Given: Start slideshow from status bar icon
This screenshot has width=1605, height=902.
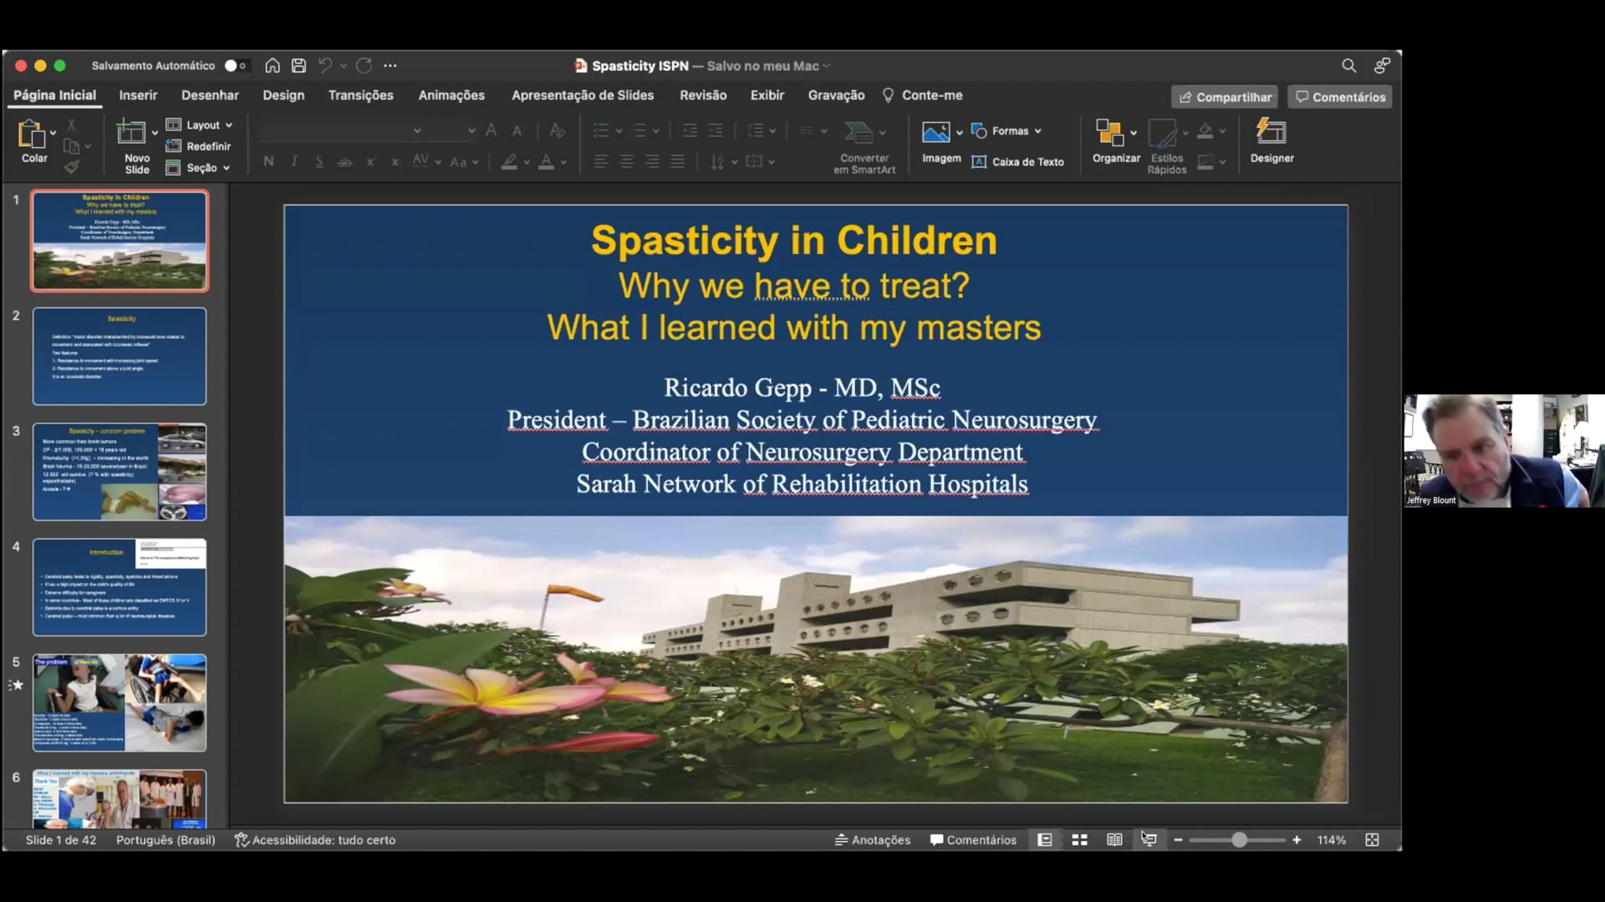Looking at the screenshot, I should point(1149,839).
